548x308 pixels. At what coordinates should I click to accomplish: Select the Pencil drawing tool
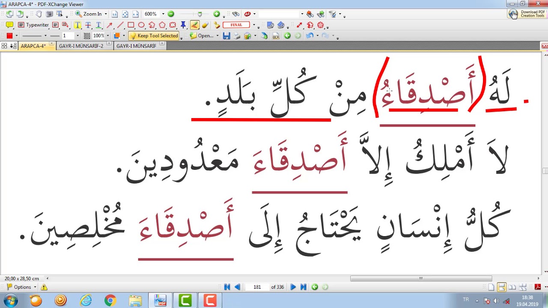[x=195, y=25]
